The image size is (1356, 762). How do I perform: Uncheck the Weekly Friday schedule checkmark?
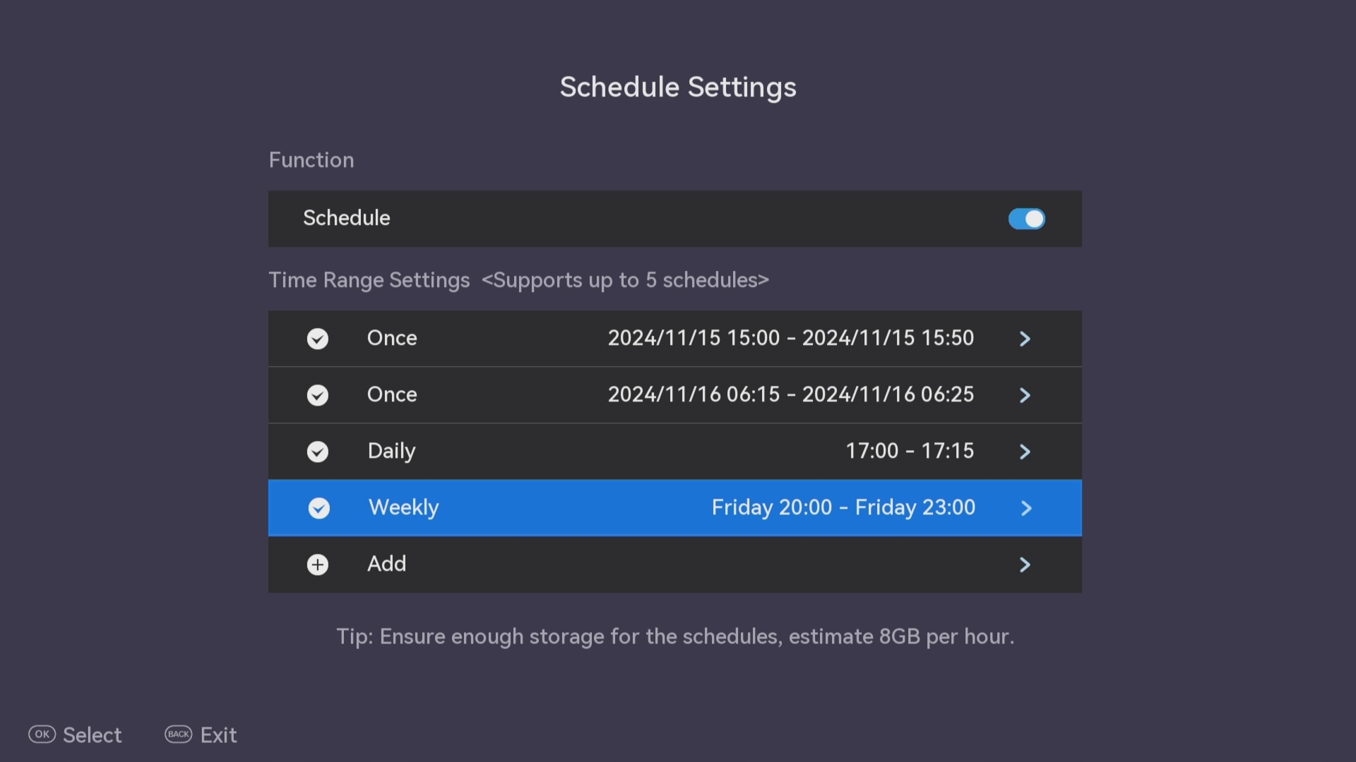click(x=319, y=508)
